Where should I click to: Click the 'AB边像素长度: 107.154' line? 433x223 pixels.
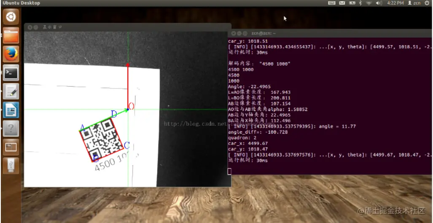[x=259, y=104]
